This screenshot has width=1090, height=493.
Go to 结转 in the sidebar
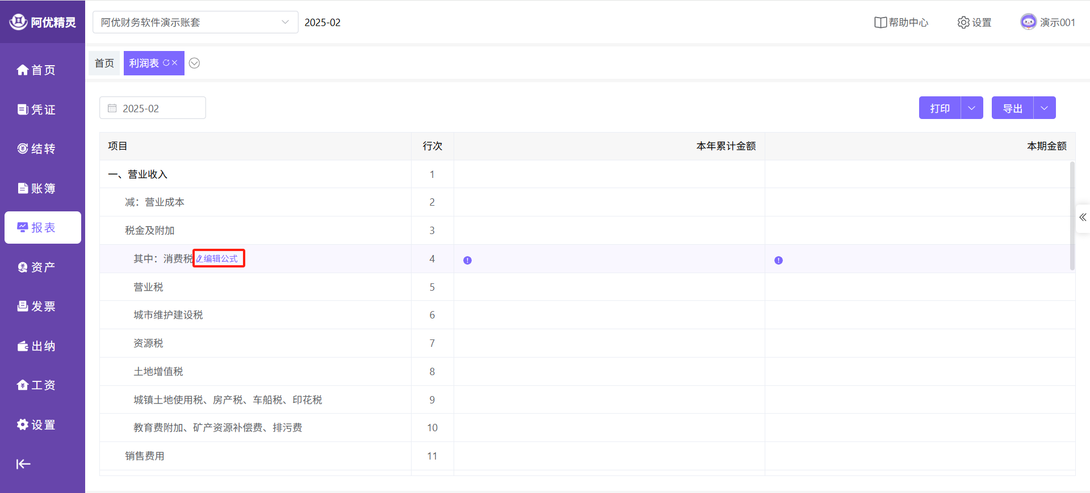coord(37,149)
